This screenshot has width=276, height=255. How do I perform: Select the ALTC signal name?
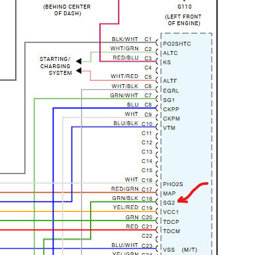[x=170, y=53]
